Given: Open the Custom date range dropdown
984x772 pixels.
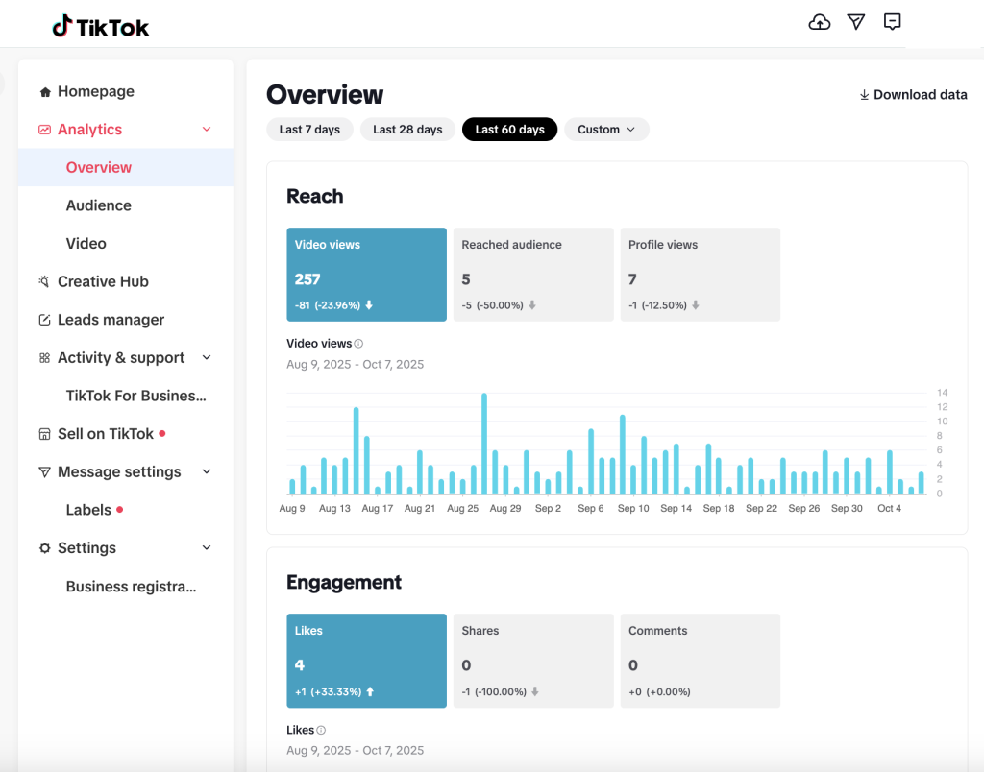Looking at the screenshot, I should 606,130.
